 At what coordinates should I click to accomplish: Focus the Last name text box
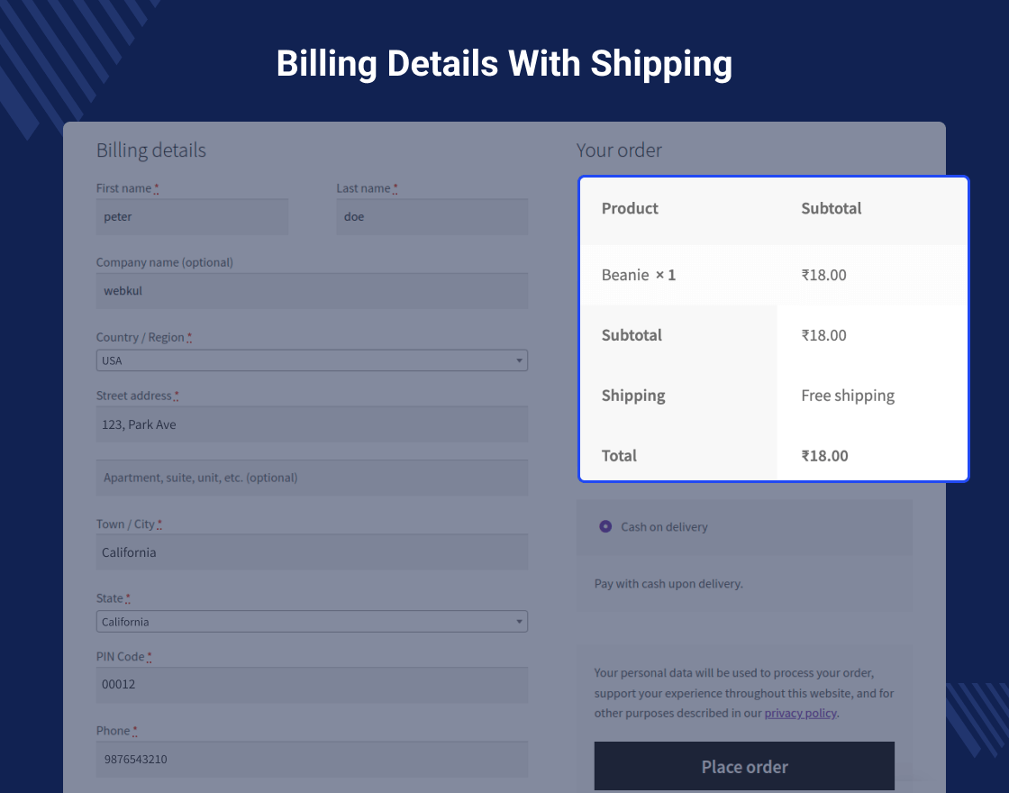point(432,217)
